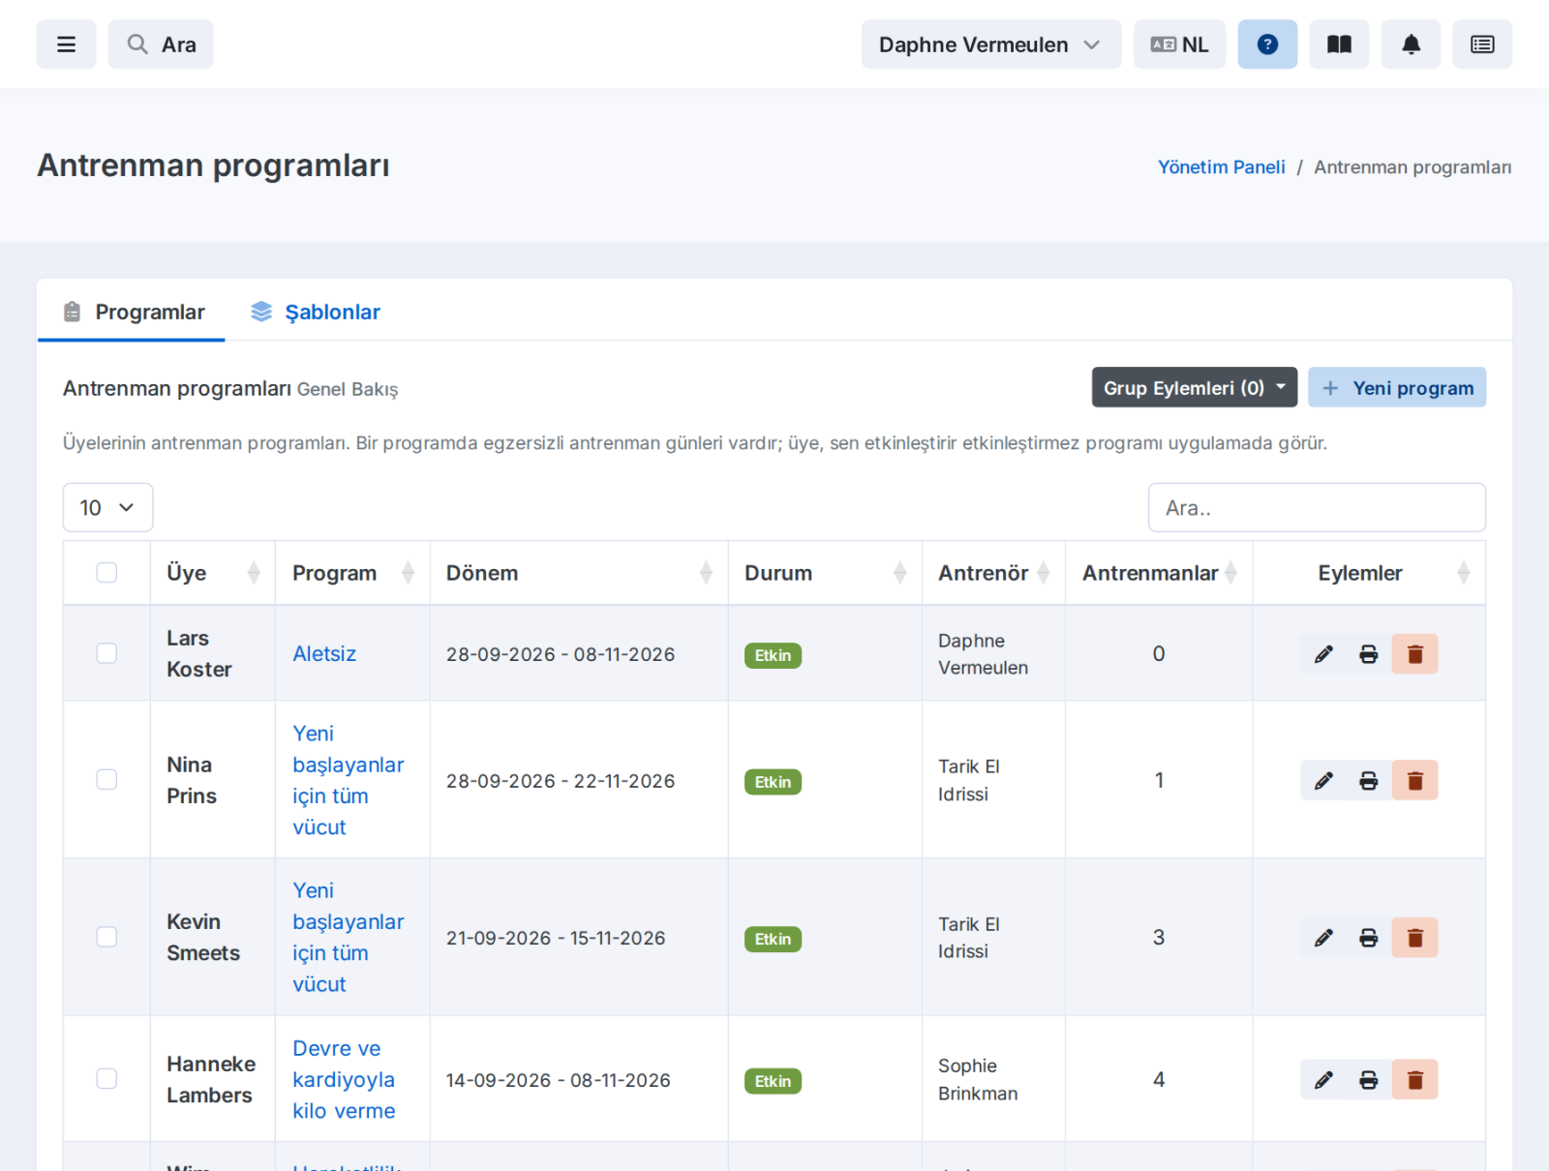Check the Hanneke Lambers row checkbox
The width and height of the screenshot is (1549, 1171).
[x=106, y=1079]
